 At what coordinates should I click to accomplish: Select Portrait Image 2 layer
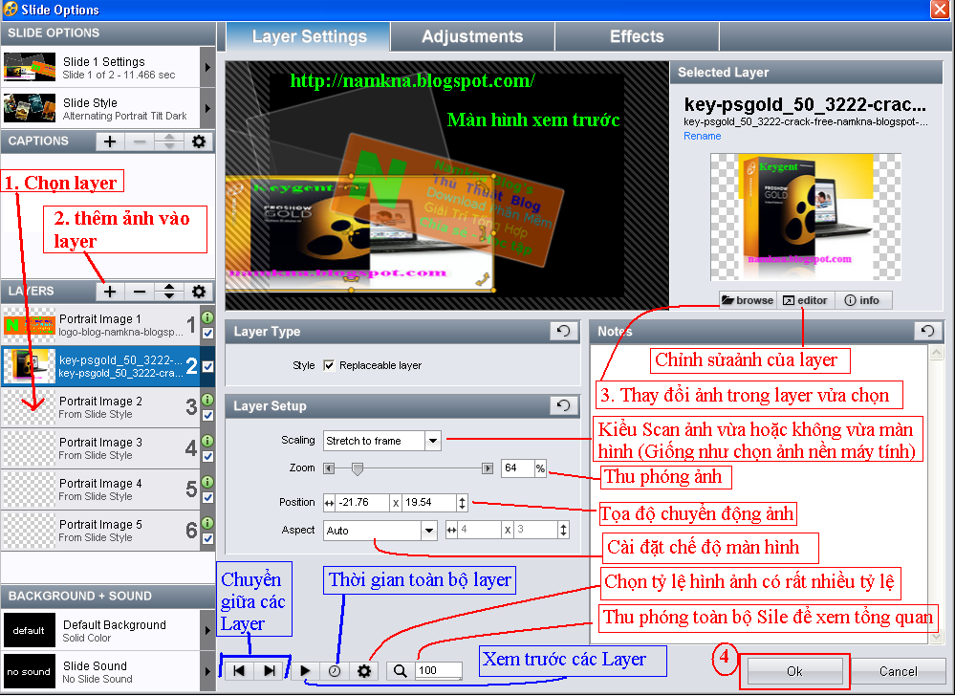point(100,407)
